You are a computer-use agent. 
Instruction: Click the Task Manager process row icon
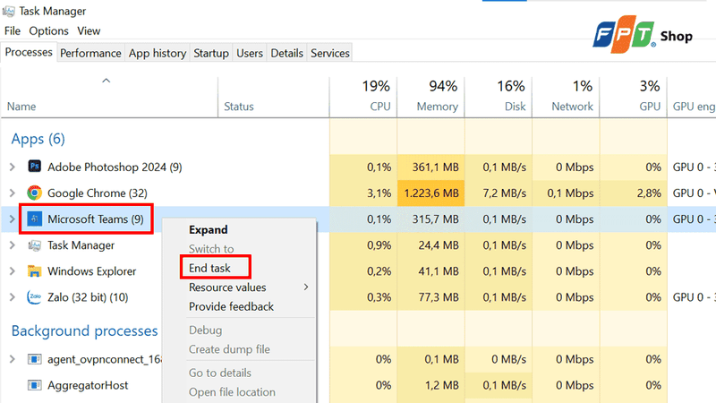pos(34,245)
